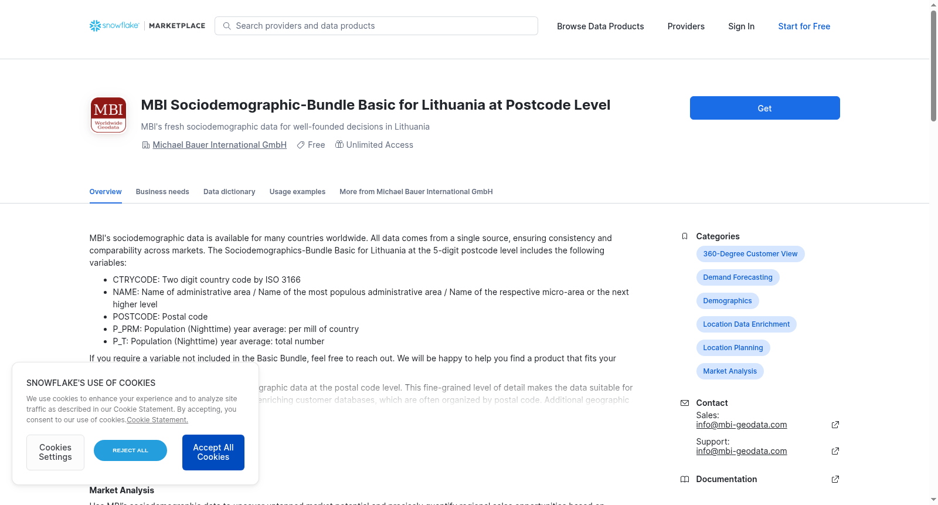Click the Free price tag icon
The image size is (938, 505).
pos(301,145)
